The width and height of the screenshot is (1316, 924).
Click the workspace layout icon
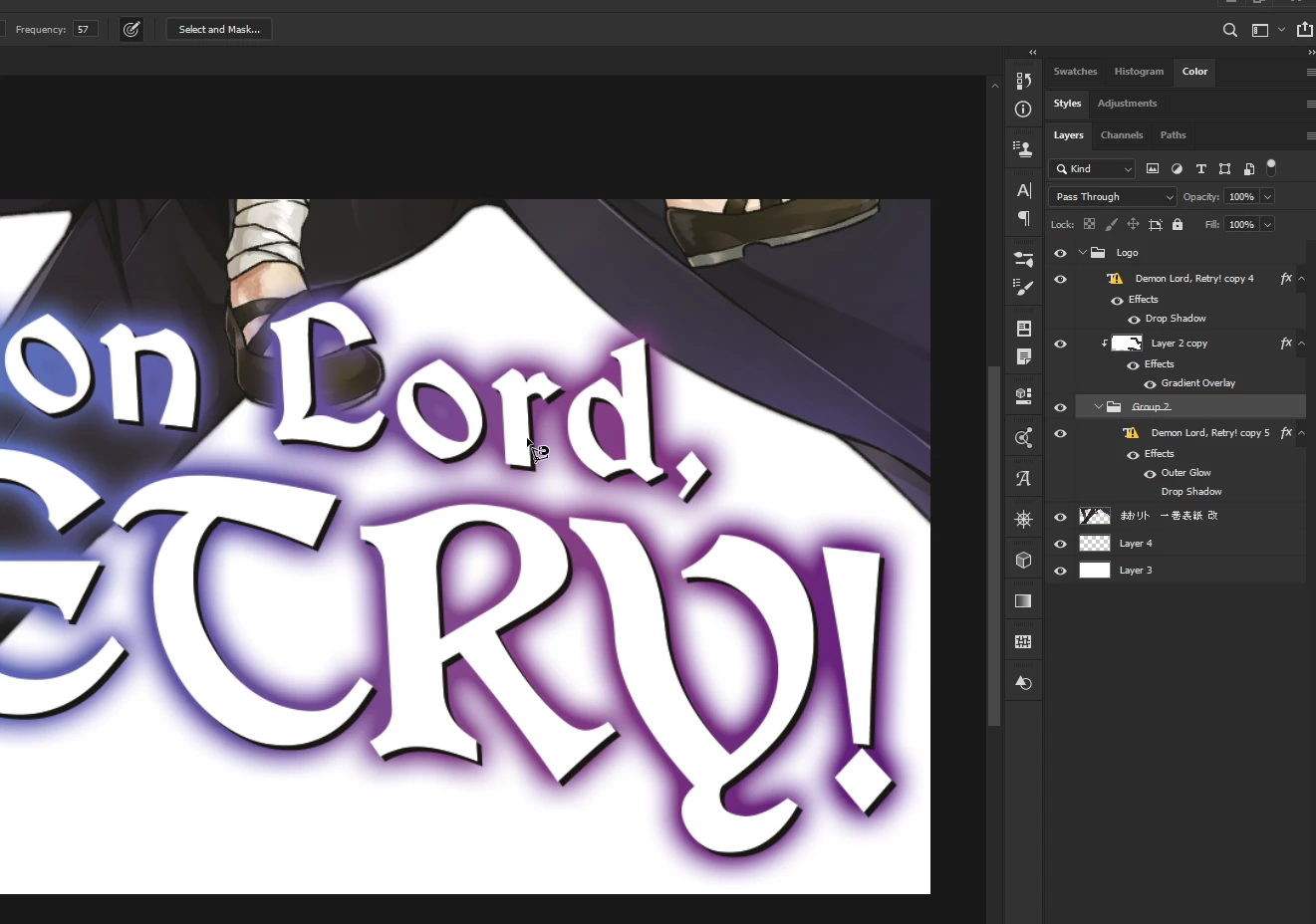click(1260, 30)
